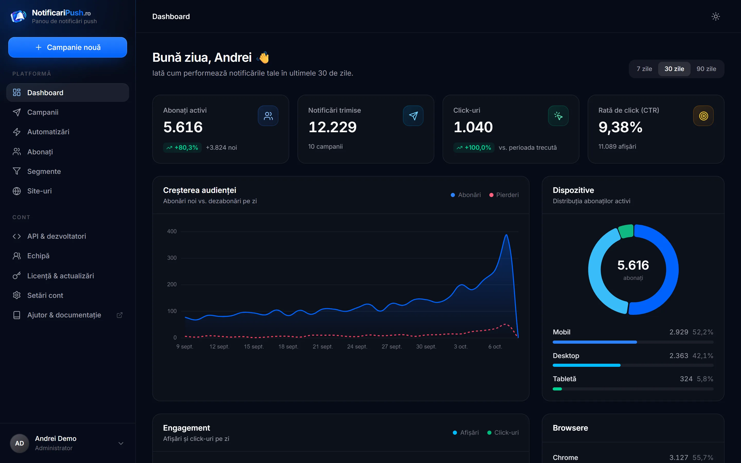The width and height of the screenshot is (741, 463).
Task: Click the Desktop progress bar
Action: (633, 365)
